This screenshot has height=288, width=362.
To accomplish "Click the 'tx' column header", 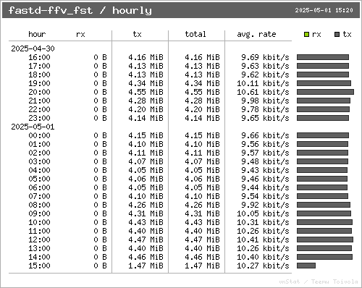I will coord(137,34).
